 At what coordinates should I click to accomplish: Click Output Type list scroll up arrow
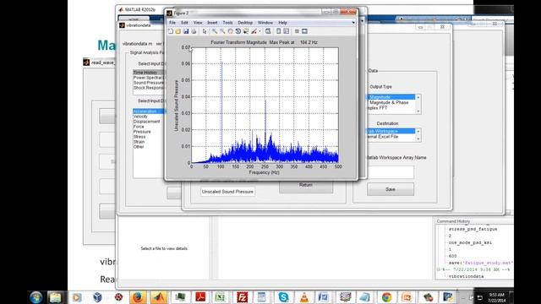coord(418,98)
